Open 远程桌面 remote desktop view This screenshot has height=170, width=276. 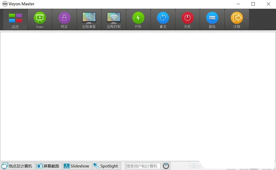point(89,20)
